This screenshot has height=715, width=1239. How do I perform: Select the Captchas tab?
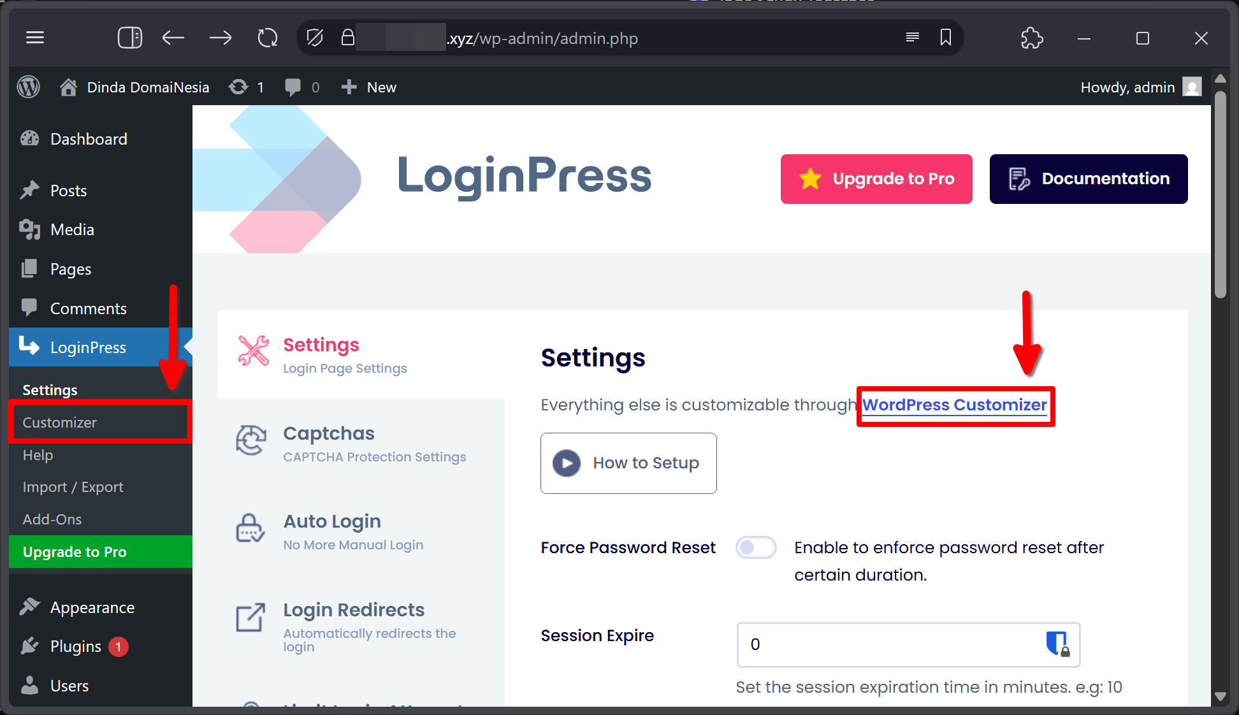point(361,444)
